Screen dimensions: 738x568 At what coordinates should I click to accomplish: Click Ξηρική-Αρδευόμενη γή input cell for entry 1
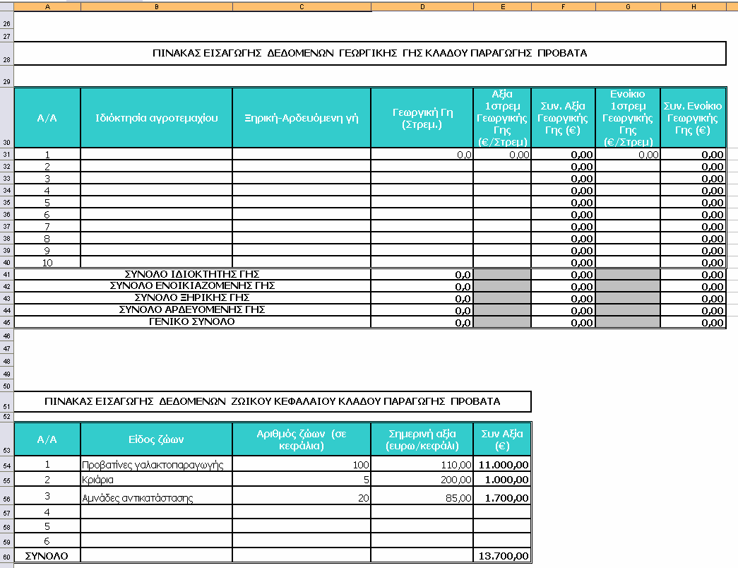pyautogui.click(x=302, y=154)
